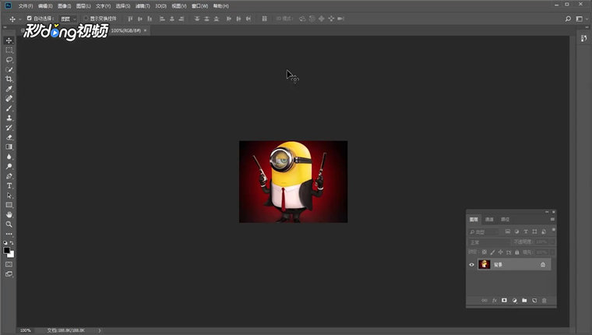
Task: Select the Healing Brush tool
Action: 9,99
